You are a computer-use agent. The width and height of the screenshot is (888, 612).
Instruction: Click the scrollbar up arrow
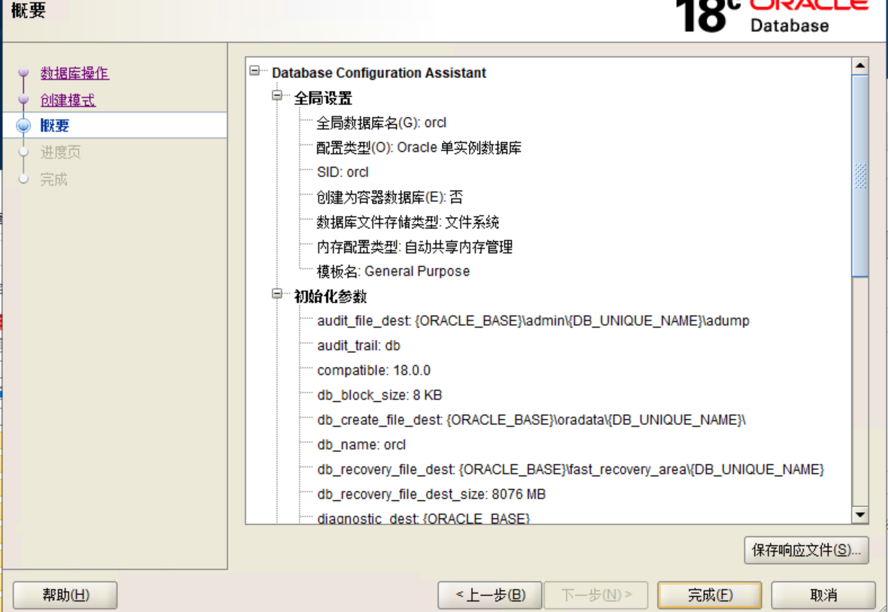(860, 65)
